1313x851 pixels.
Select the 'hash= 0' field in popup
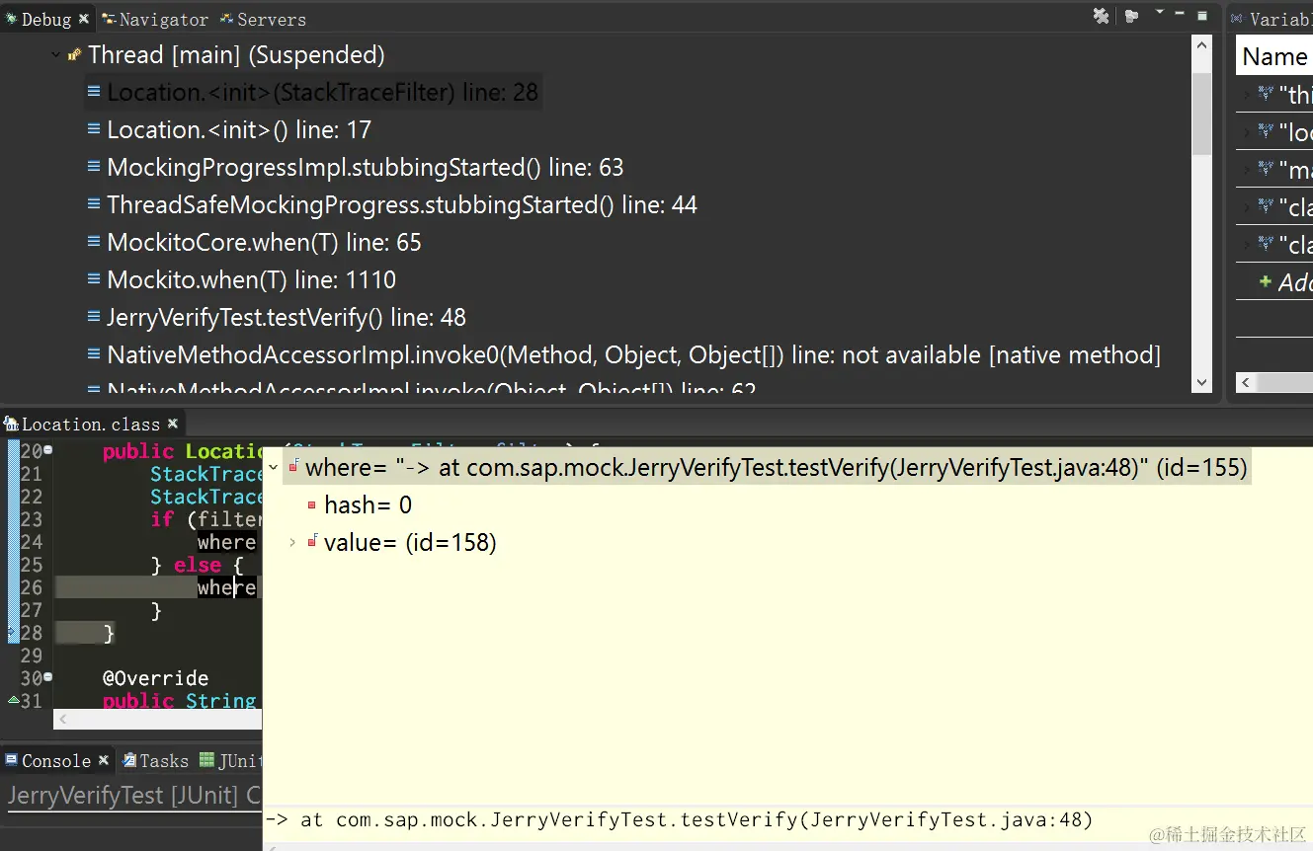tap(369, 505)
